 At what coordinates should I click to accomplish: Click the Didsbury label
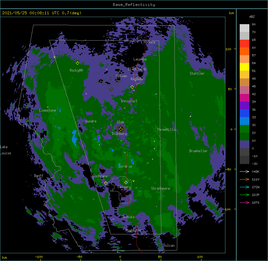click(x=119, y=134)
